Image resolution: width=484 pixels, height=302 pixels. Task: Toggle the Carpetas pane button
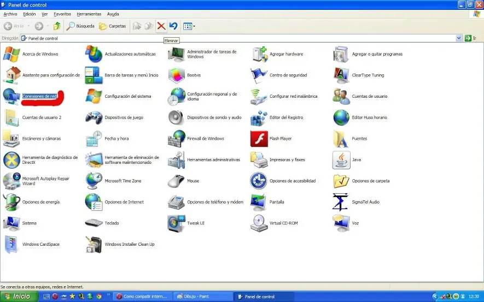(x=113, y=26)
